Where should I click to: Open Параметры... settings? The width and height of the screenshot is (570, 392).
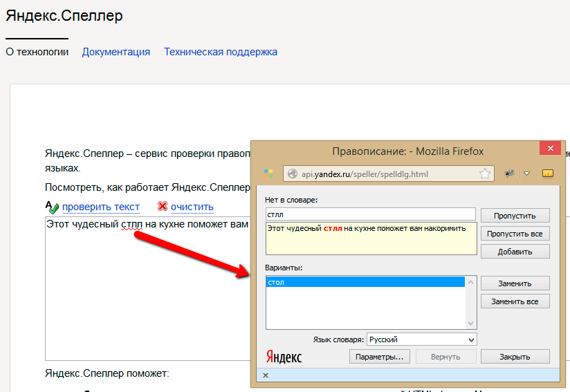click(380, 357)
